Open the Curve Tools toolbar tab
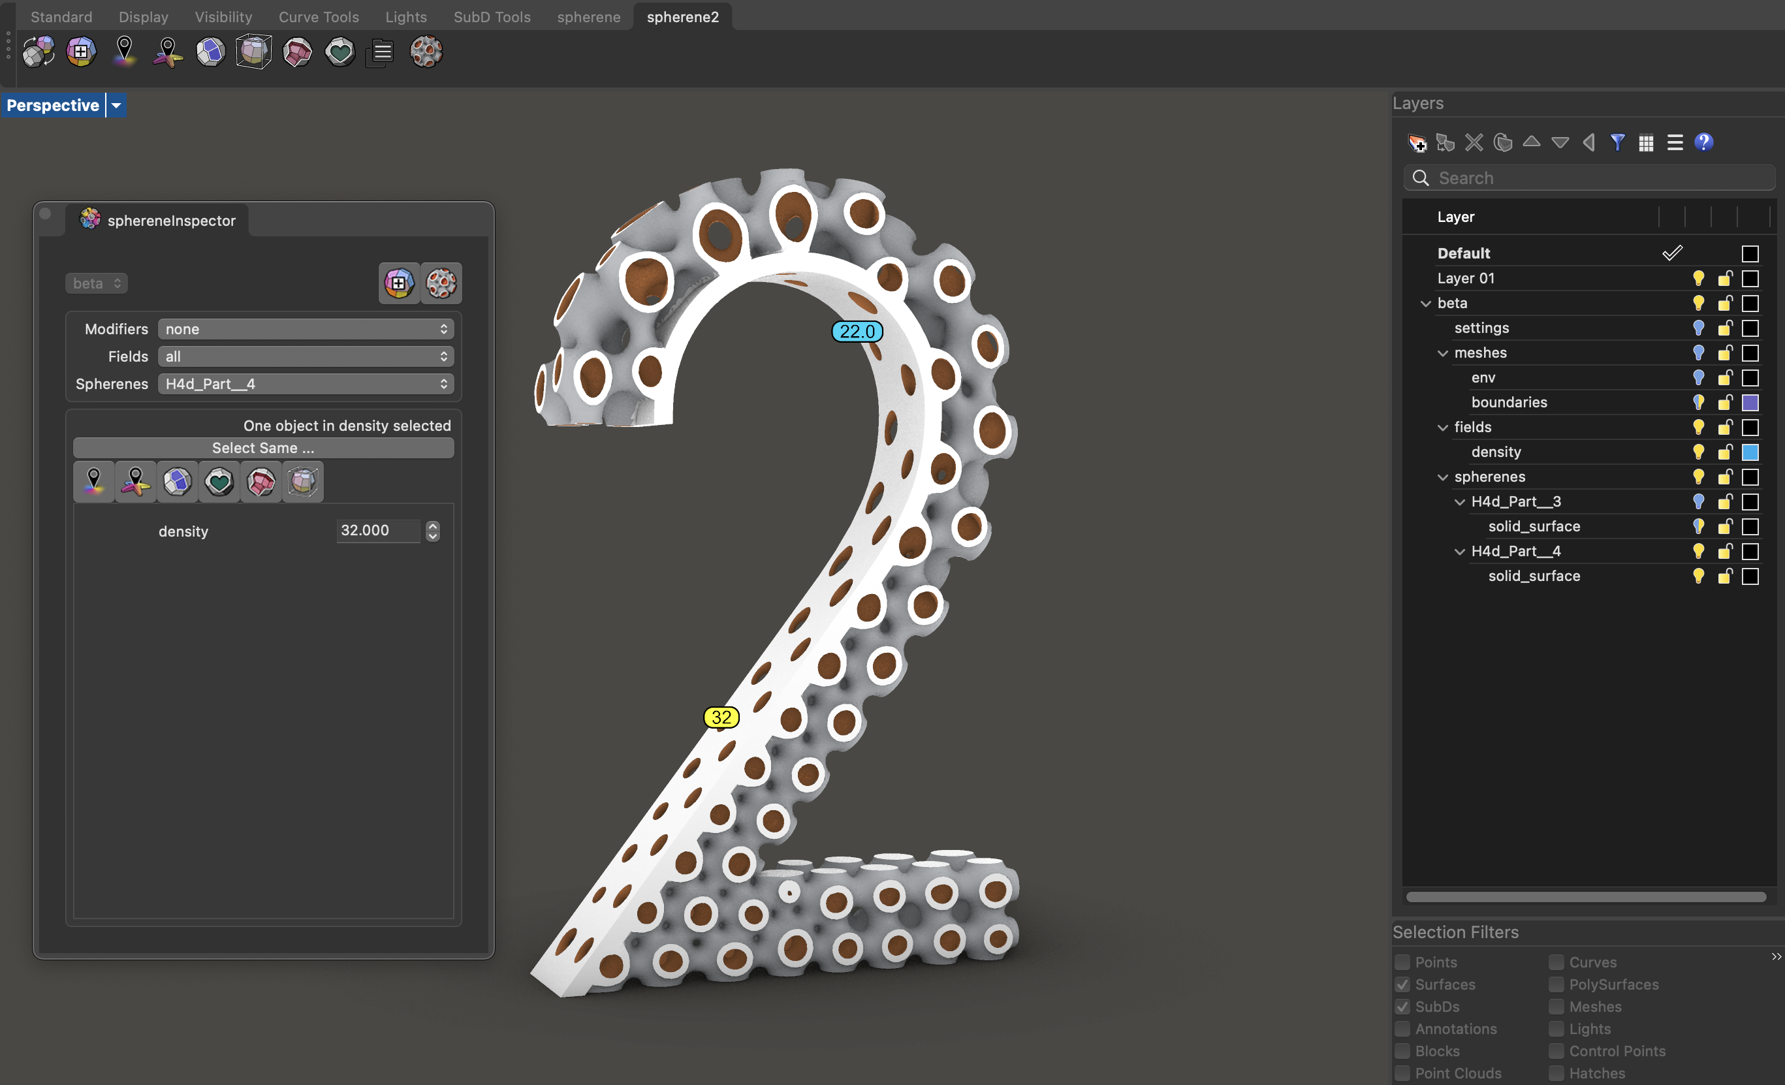Image resolution: width=1785 pixels, height=1085 pixels. [x=319, y=17]
